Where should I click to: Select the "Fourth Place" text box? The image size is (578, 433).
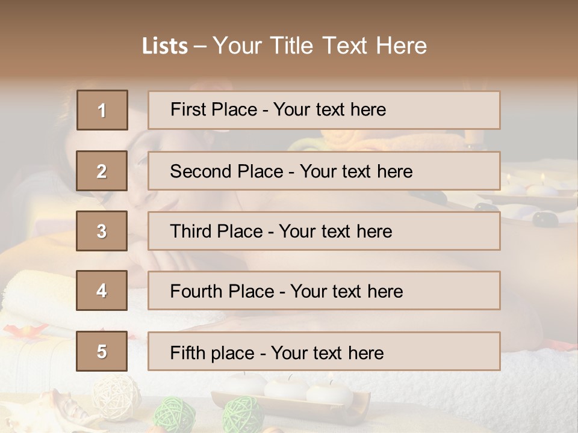click(x=324, y=291)
